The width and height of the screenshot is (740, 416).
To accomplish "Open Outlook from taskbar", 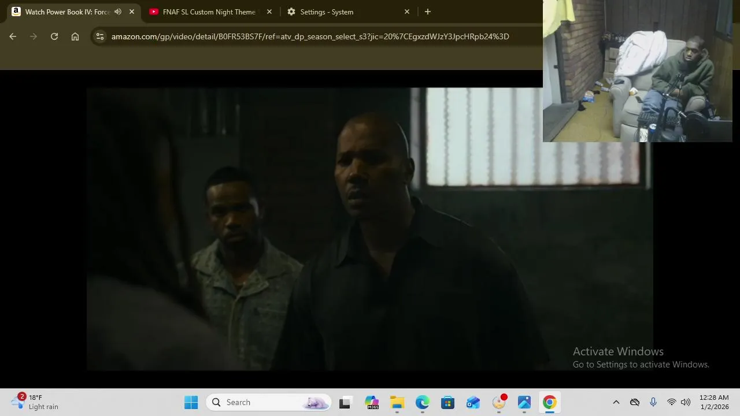I will [x=473, y=402].
